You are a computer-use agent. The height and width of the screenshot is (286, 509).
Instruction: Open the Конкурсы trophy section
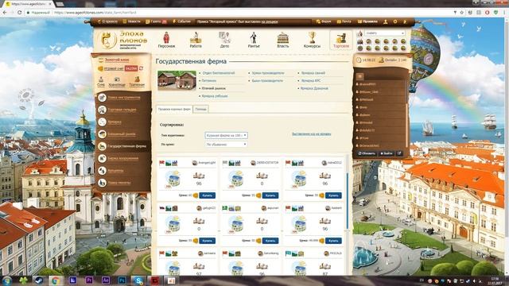point(312,40)
